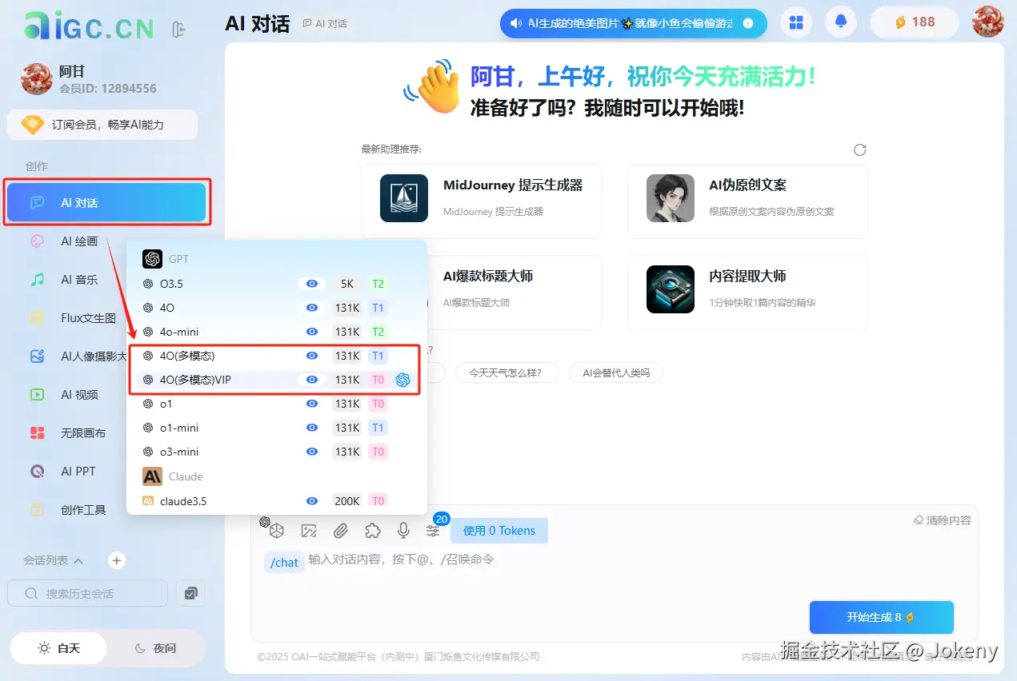Click the sidebar collapse icon beside AIGC.CN logo
Image resolution: width=1017 pixels, height=681 pixels.
[179, 30]
